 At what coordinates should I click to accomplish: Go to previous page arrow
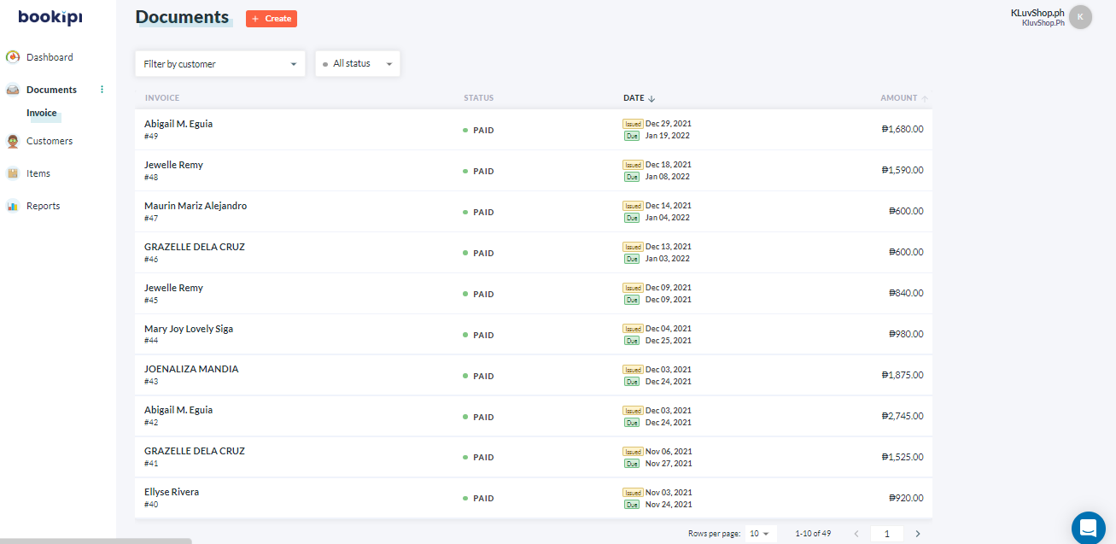(856, 534)
